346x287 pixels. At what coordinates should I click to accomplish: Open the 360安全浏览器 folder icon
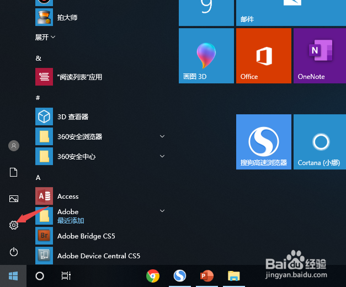click(44, 136)
